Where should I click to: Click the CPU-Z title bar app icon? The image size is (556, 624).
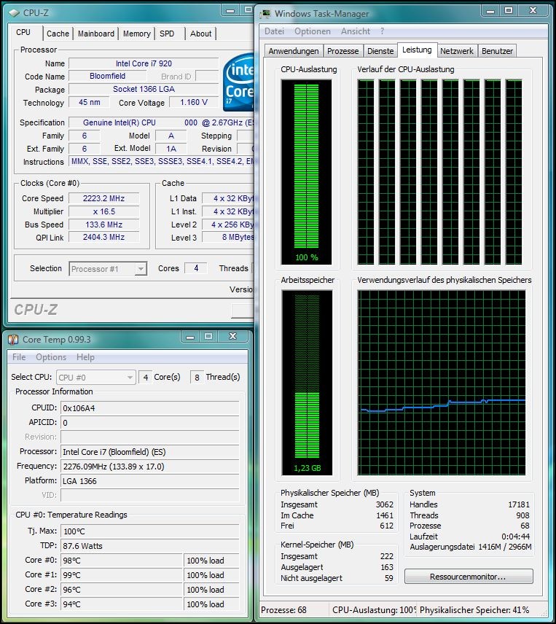coord(14,12)
